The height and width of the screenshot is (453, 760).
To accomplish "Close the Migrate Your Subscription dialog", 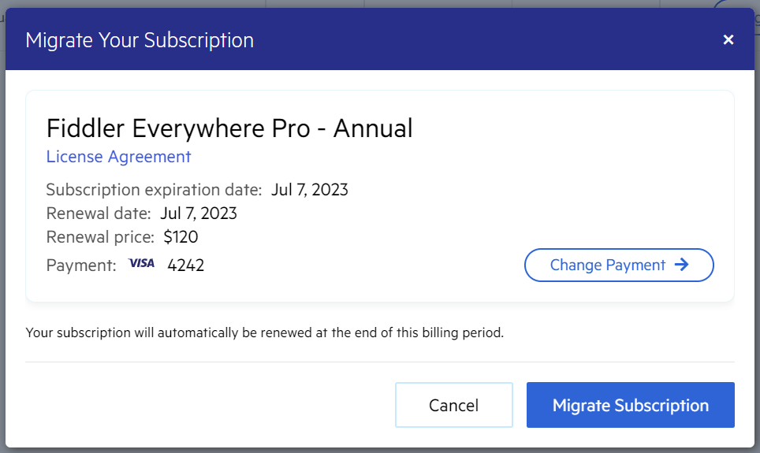I will [x=728, y=39].
